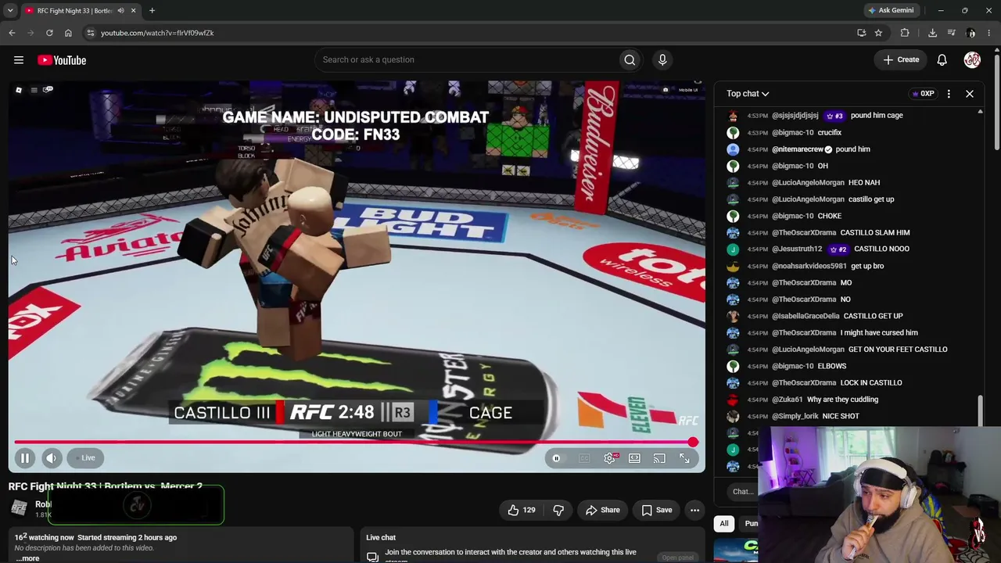Click the Chat message input field
This screenshot has height=563, width=1001.
[x=743, y=492]
